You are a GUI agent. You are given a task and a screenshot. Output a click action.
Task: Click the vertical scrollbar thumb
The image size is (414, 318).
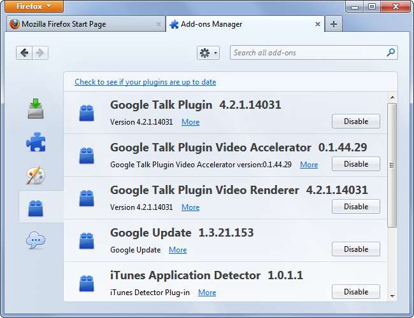point(392,164)
